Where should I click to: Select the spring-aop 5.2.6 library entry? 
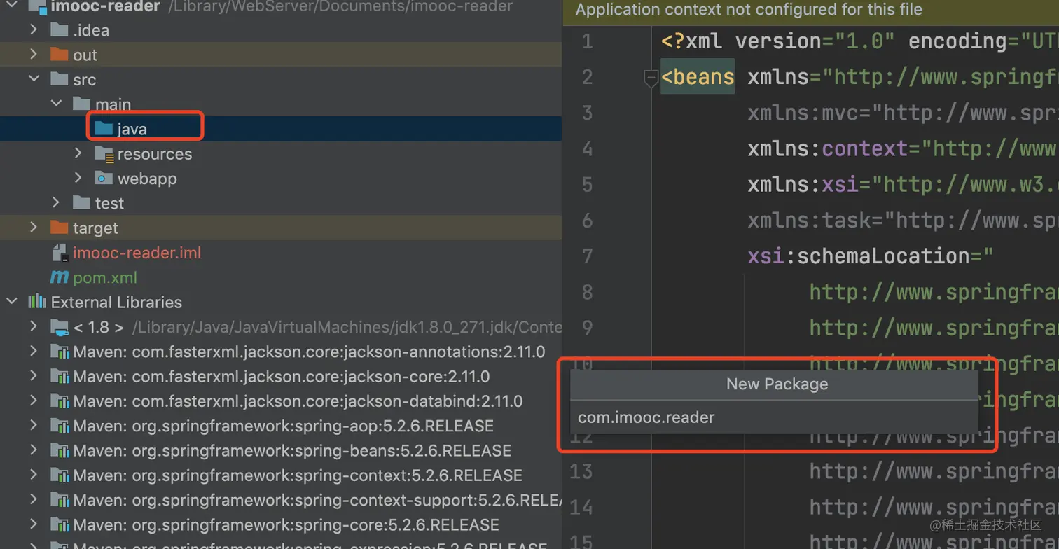[283, 426]
